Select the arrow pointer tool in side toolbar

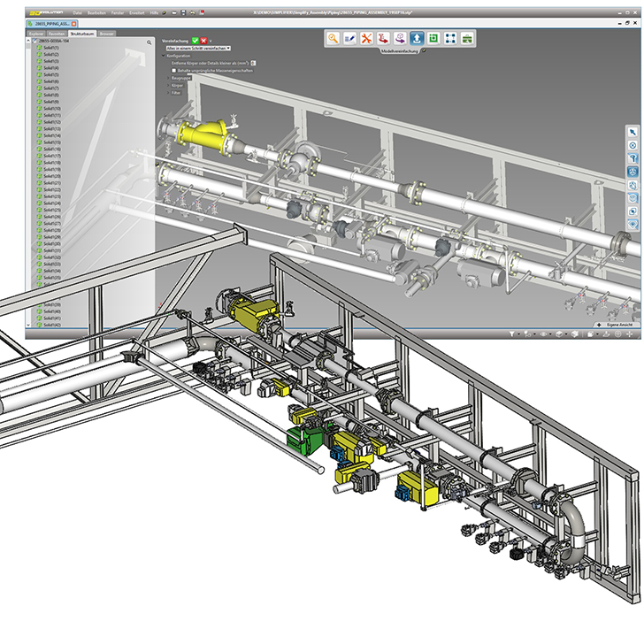click(x=632, y=132)
